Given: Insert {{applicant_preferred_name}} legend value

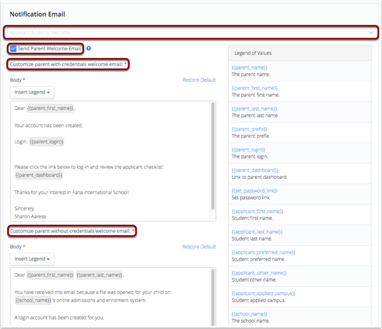Looking at the screenshot, I should [x=263, y=252].
